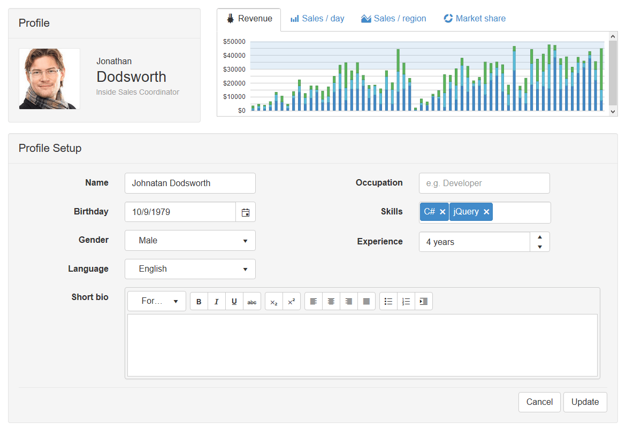626x430 pixels.
Task: Open the Format dropdown in editor
Action: 157,301
